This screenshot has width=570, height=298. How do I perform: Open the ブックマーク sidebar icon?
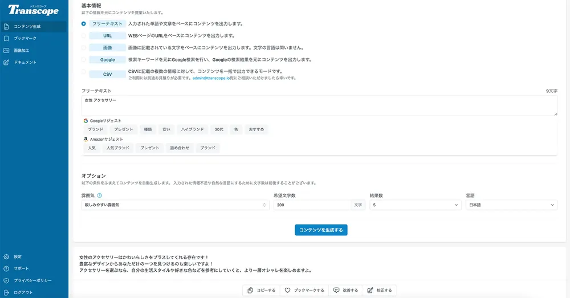point(6,38)
